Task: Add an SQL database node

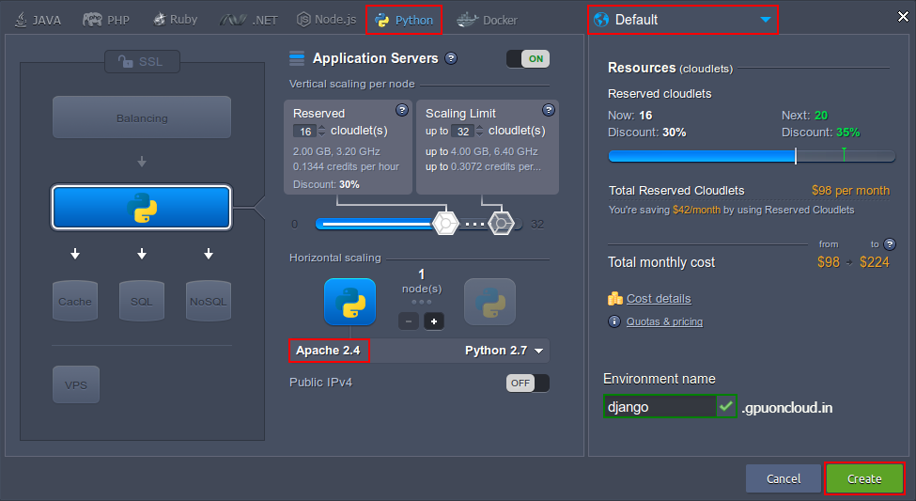Action: (142, 301)
